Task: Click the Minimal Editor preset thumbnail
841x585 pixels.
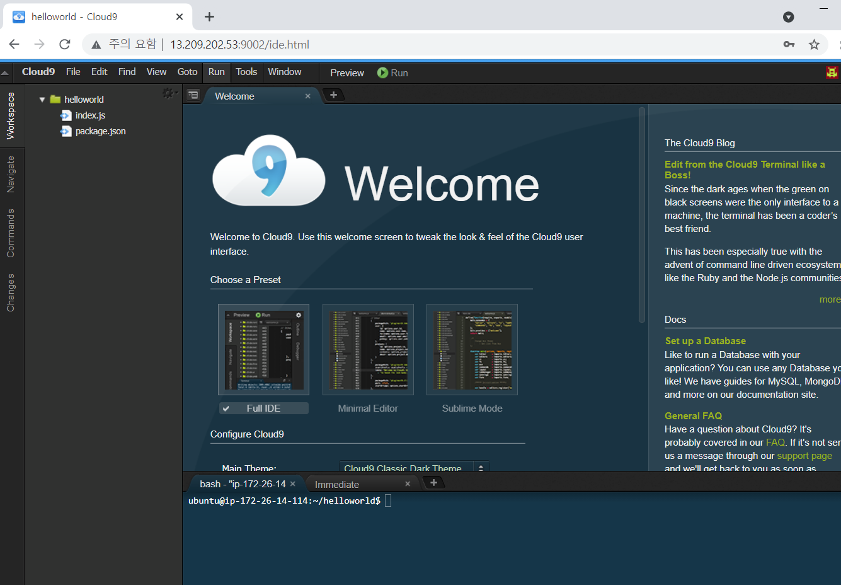Action: coord(368,350)
